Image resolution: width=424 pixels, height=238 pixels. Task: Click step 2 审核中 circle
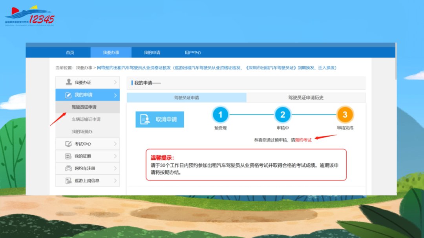283,115
